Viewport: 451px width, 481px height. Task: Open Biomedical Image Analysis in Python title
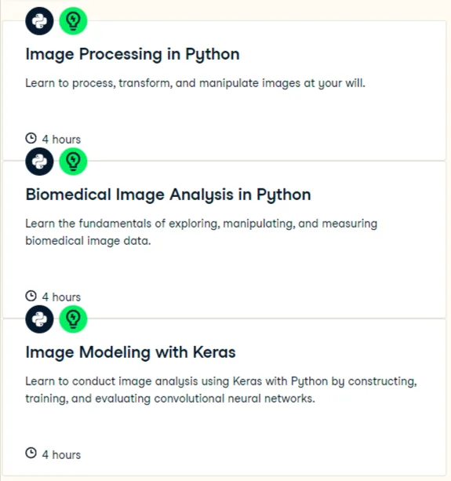pyautogui.click(x=168, y=195)
